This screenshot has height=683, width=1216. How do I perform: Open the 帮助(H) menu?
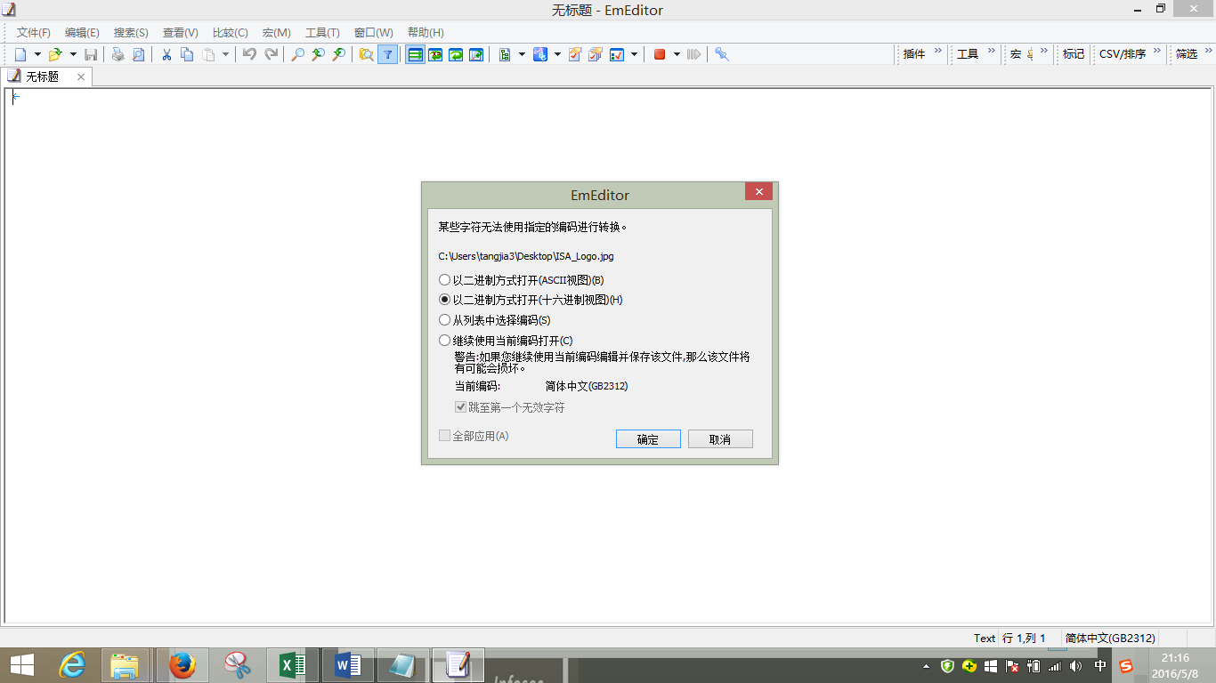tap(426, 32)
